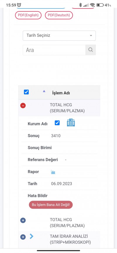Tap the Bluetooth status icon
The width and height of the screenshot is (117, 253).
(x=80, y=5)
